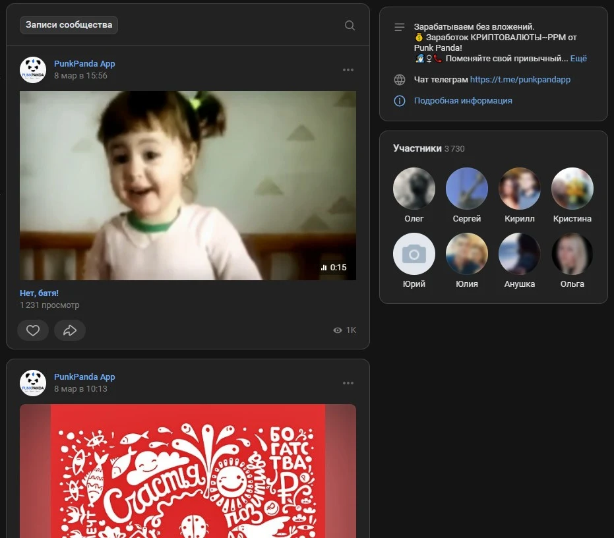Click the globe icon beside the Telegram chat
Image resolution: width=614 pixels, height=538 pixels.
[x=400, y=80]
